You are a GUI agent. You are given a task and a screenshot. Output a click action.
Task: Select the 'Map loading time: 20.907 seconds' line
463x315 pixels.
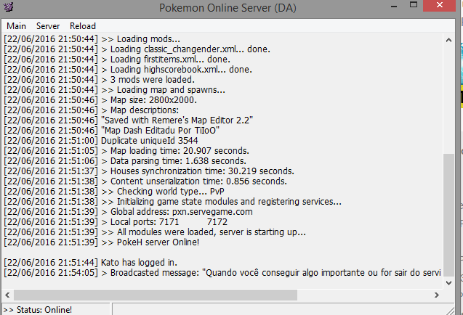pos(126,151)
